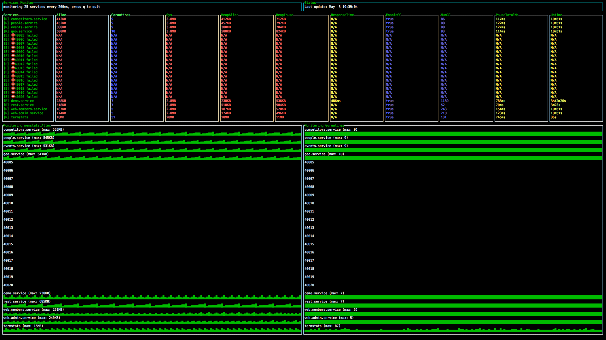Click the red error icon next to 40014
The height and width of the screenshot is (340, 606).
[x=13, y=72]
